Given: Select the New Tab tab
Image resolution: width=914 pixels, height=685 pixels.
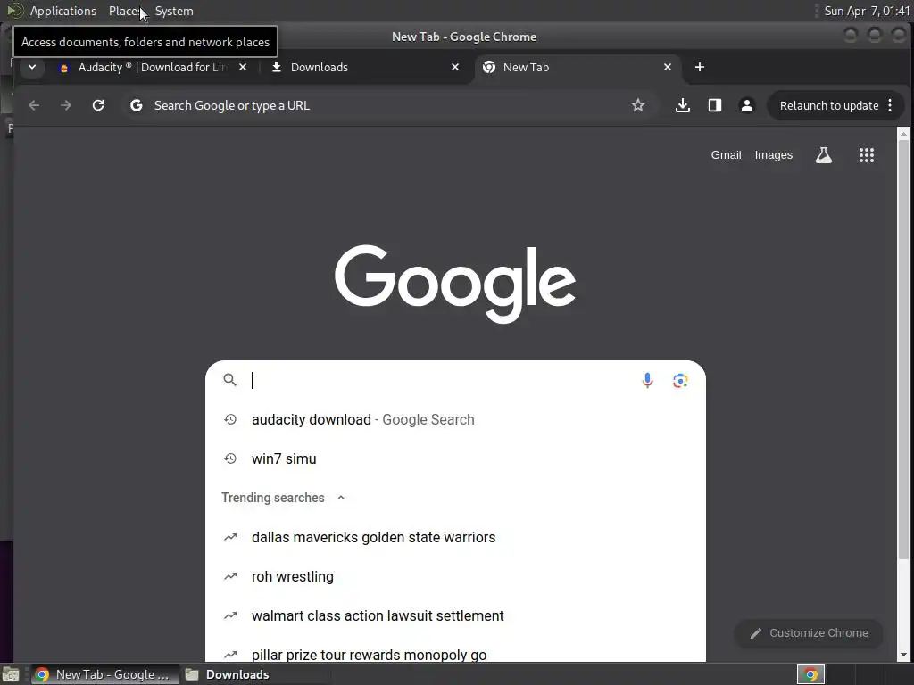Looking at the screenshot, I should (x=578, y=67).
